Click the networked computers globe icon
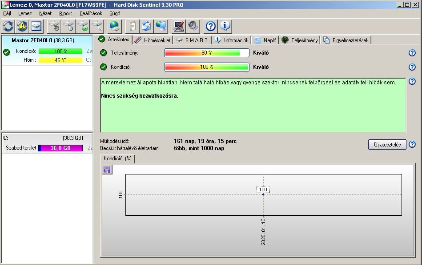This screenshot has height=265, width=422. [161, 26]
